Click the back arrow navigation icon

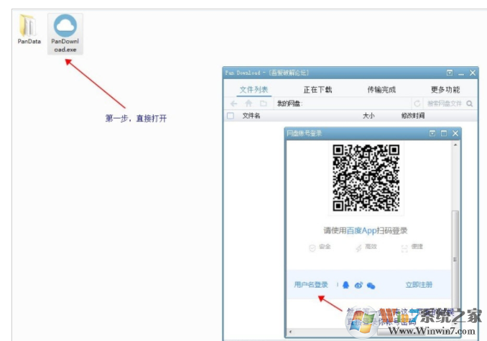[x=234, y=104]
